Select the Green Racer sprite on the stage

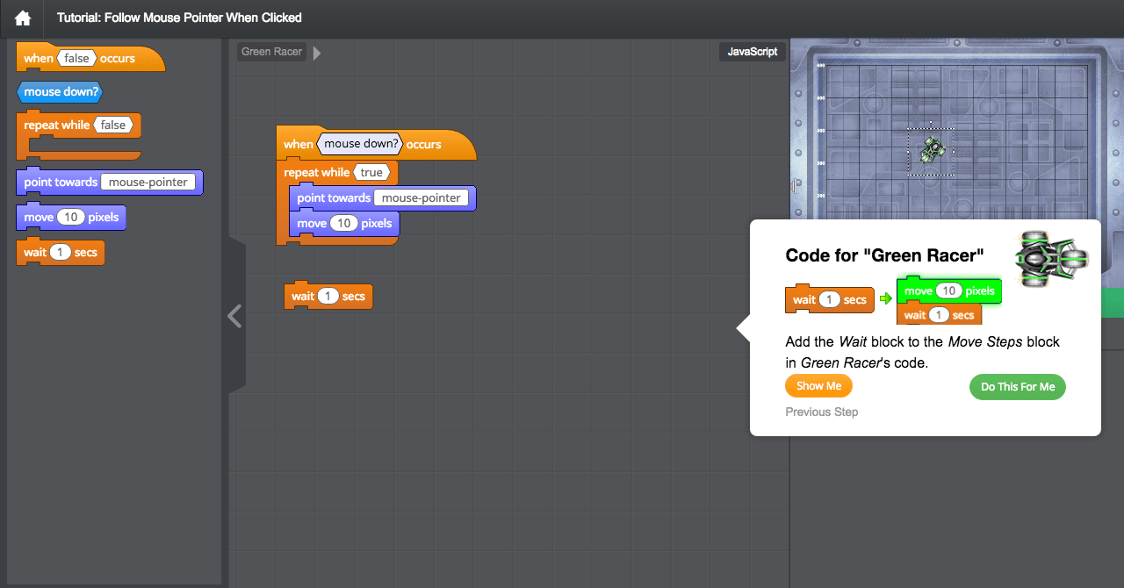[930, 150]
